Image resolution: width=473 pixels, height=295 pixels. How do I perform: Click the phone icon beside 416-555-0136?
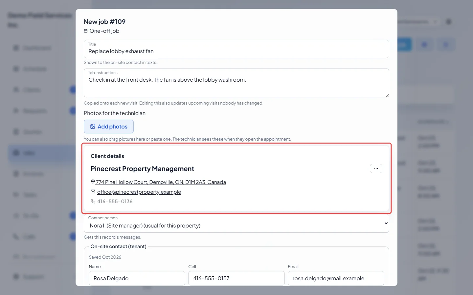click(93, 202)
